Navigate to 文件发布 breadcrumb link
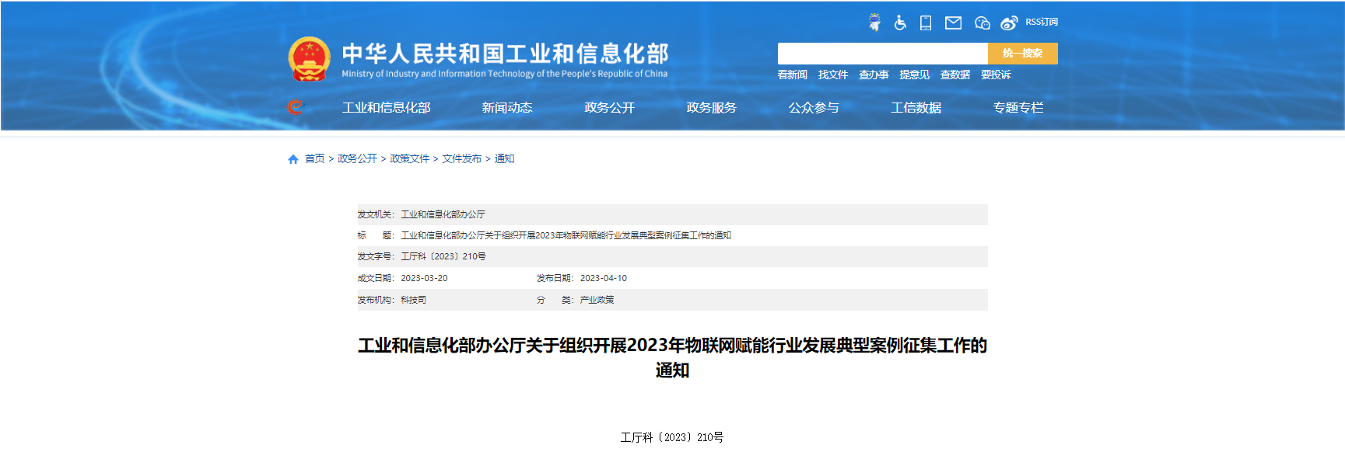Screen dimensions: 1345x452 (x=461, y=158)
